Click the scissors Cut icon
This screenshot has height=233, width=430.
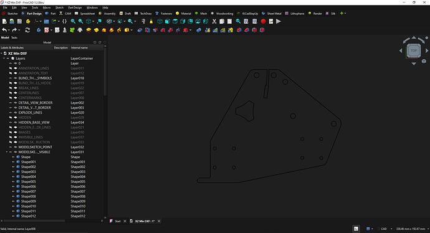coord(214,21)
